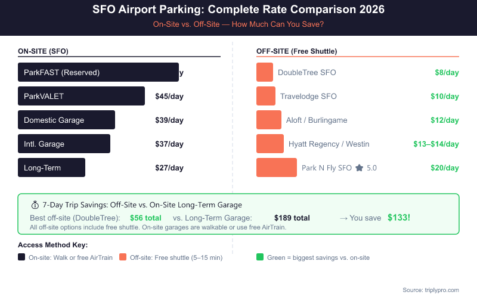
Task: Click the $133 savings amount
Action: 399,218
